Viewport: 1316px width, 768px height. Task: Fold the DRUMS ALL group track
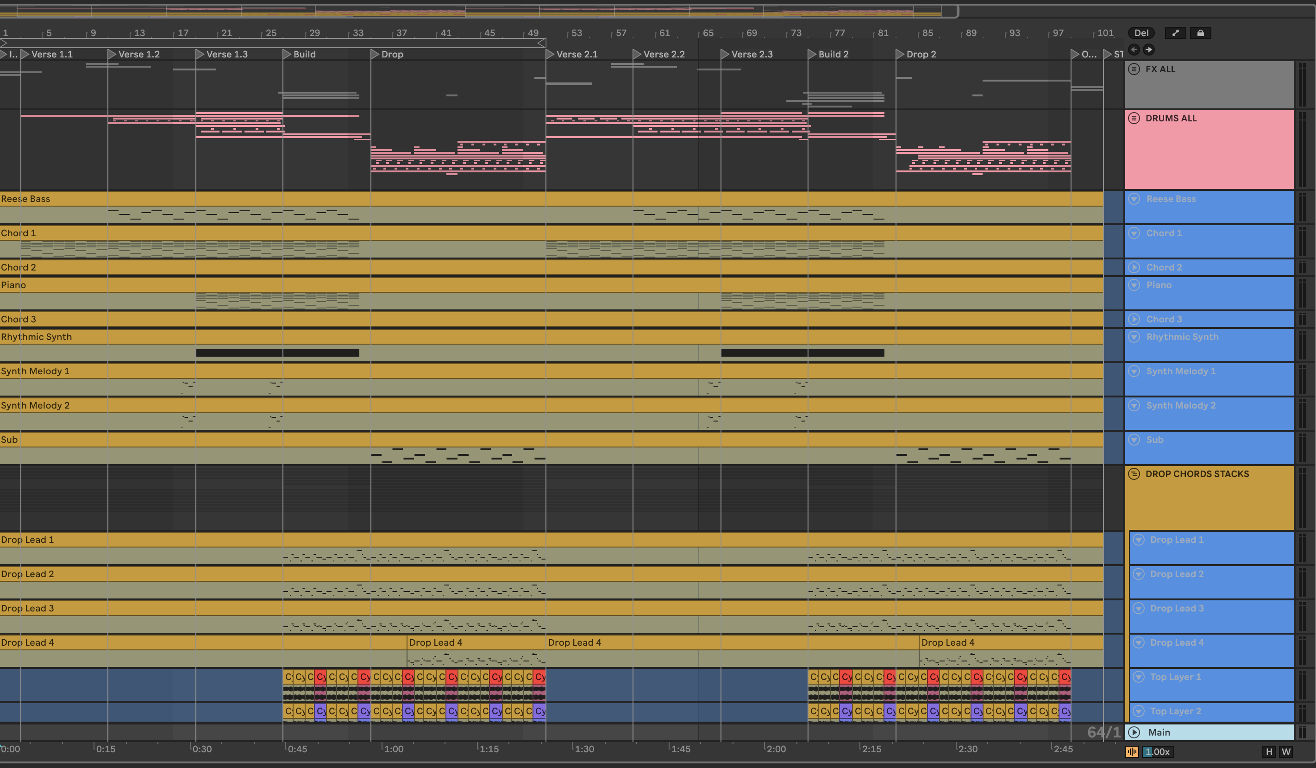1134,118
